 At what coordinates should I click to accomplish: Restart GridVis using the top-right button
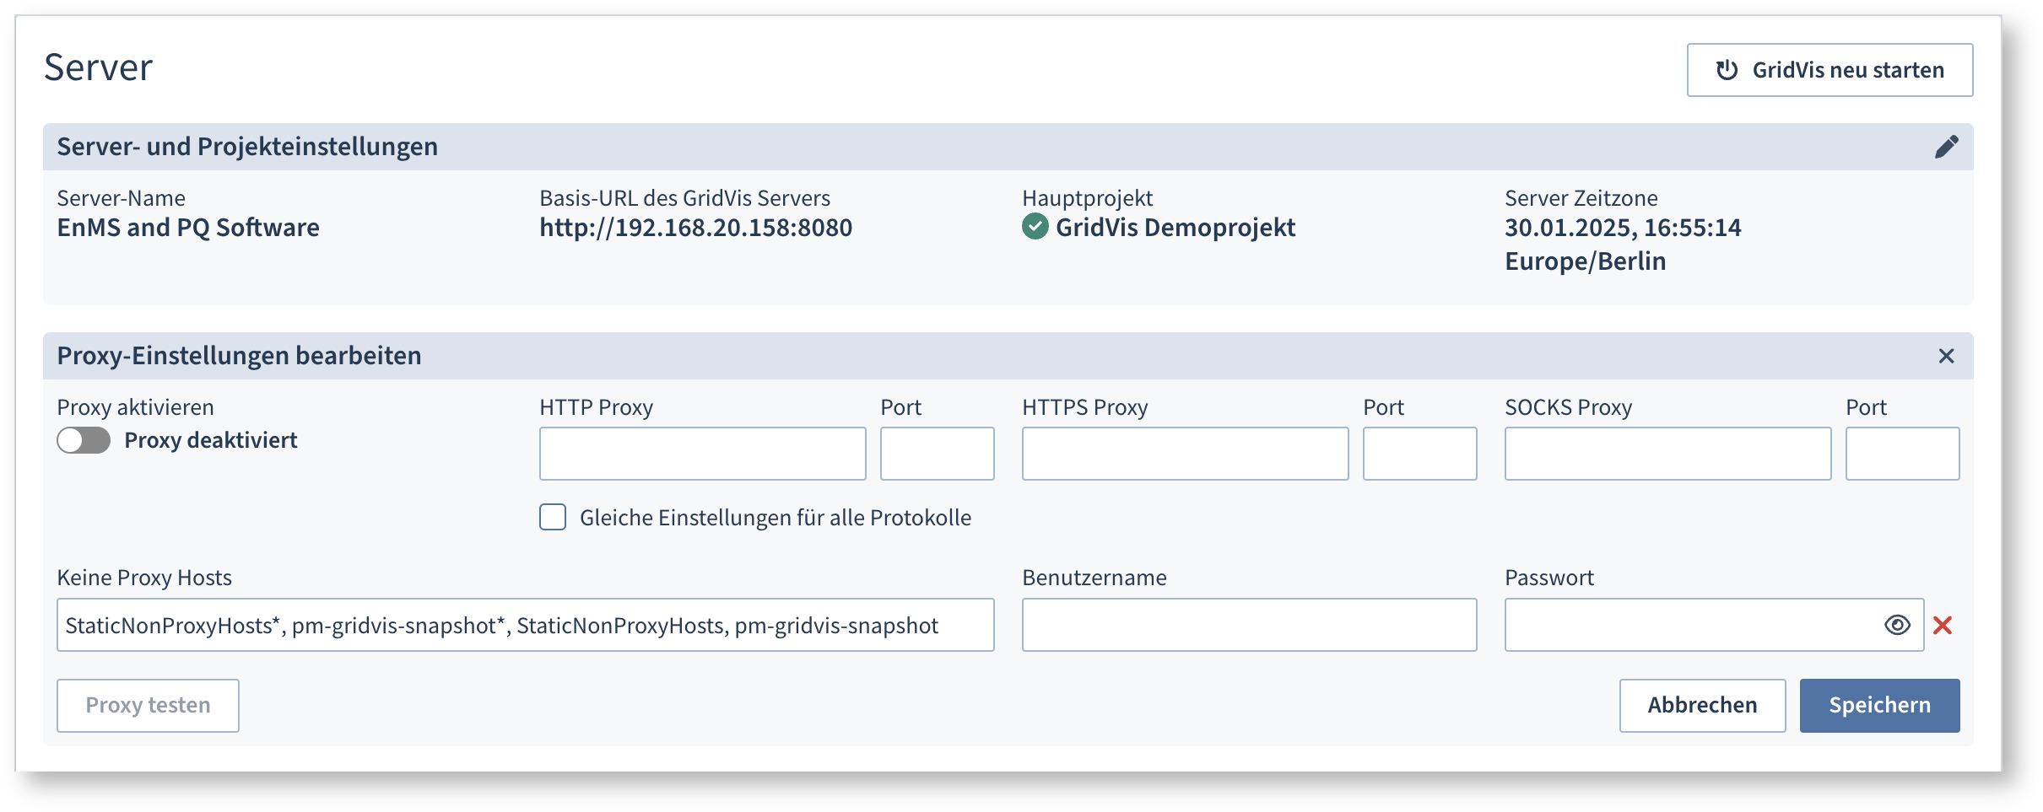[x=1830, y=70]
